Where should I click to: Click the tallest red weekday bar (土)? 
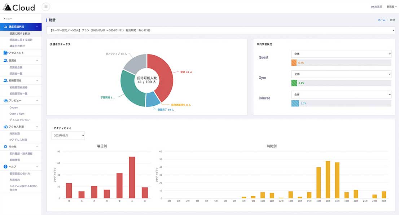pos(132,177)
